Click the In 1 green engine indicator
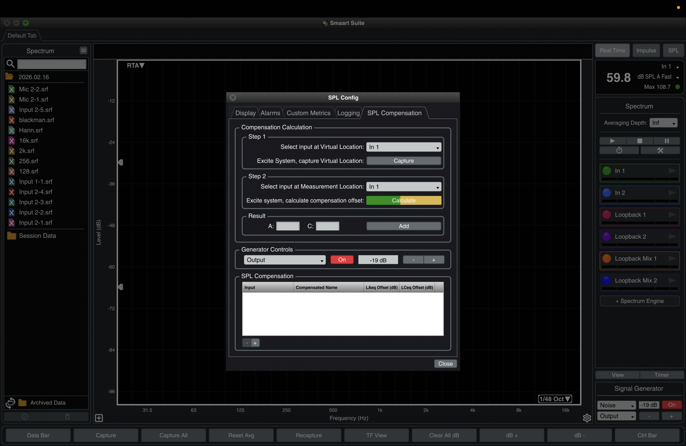Image resolution: width=686 pixels, height=446 pixels. [x=607, y=171]
